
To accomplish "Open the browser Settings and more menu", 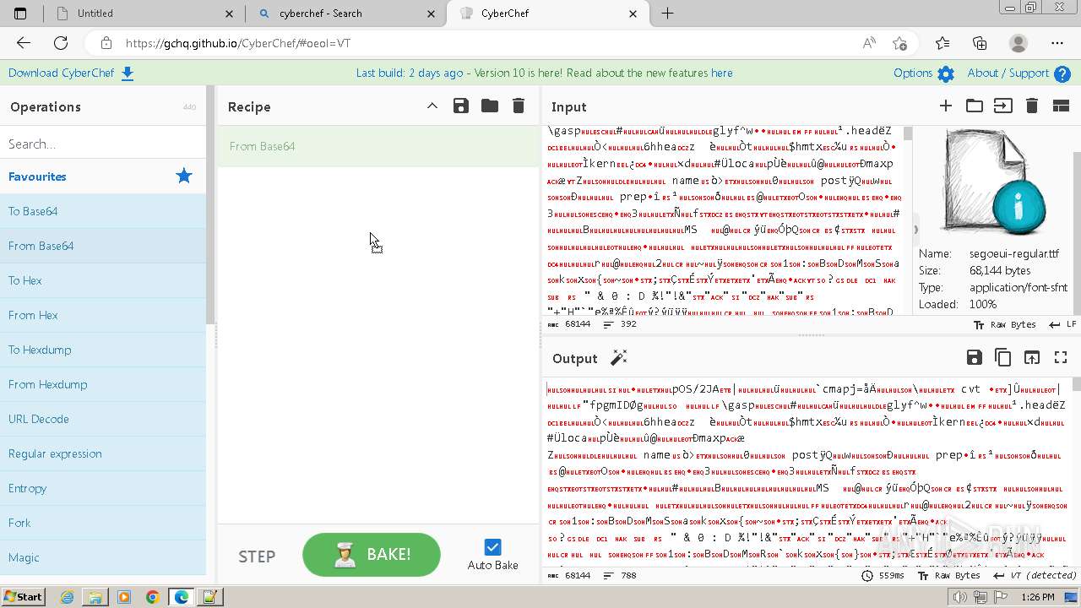I will [1057, 43].
